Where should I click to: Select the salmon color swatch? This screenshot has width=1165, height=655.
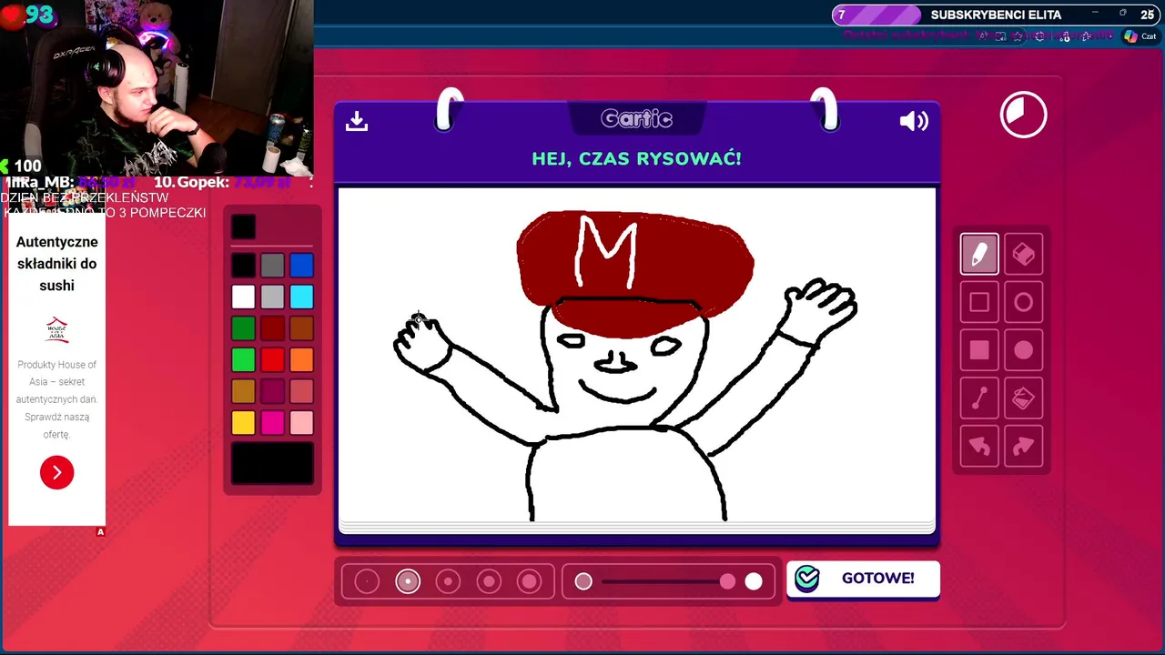tap(301, 391)
